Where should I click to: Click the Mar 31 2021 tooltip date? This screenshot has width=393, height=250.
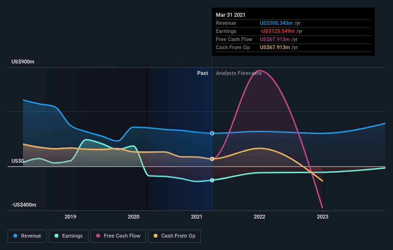click(x=231, y=15)
